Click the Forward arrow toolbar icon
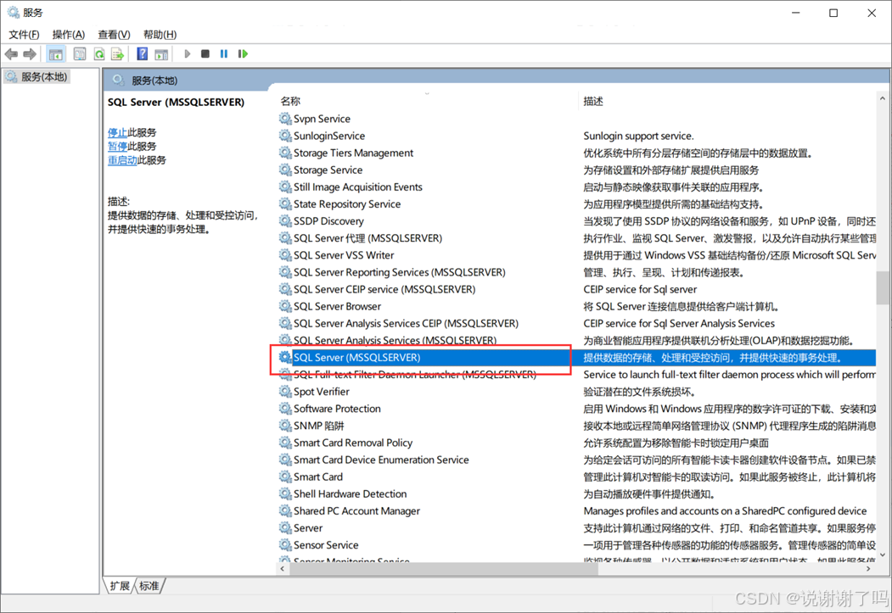Viewport: 892px width, 613px height. click(30, 54)
